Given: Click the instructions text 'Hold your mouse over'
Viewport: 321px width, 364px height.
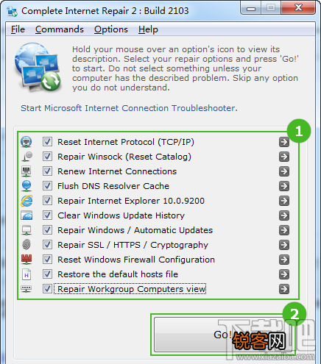Looking at the screenshot, I should [185, 68].
